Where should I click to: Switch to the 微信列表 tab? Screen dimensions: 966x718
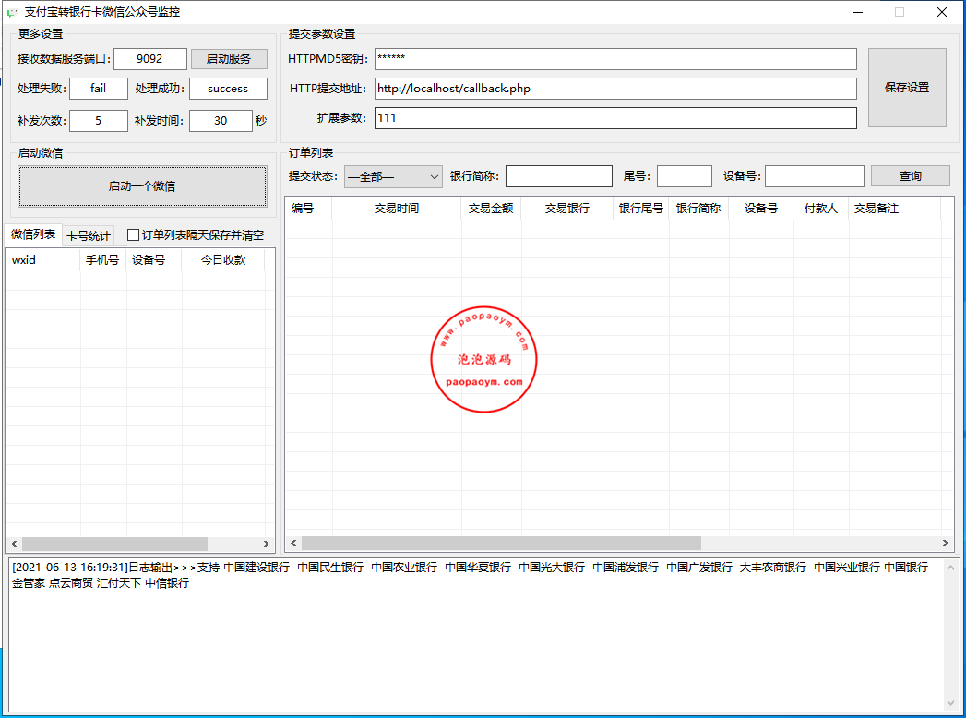32,234
